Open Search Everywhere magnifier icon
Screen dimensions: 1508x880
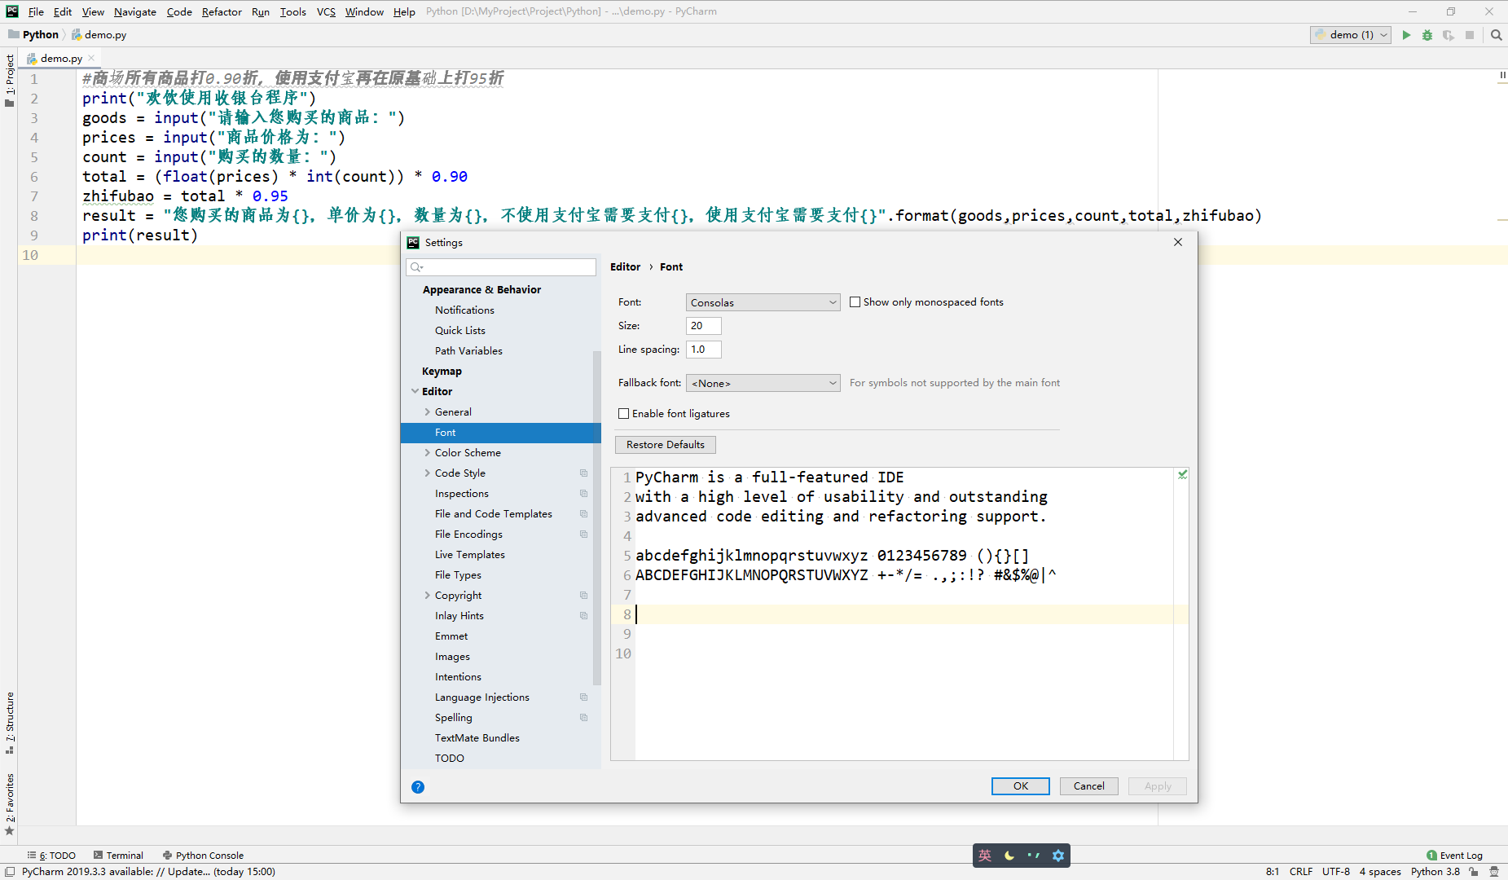[1496, 35]
